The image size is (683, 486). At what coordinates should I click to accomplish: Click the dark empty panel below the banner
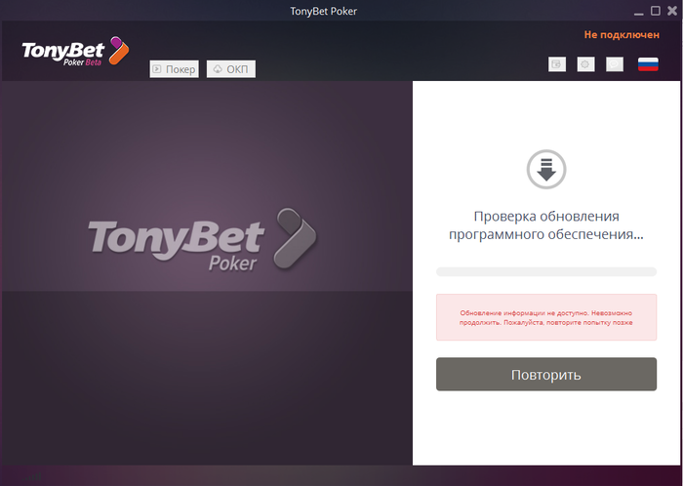(207, 378)
